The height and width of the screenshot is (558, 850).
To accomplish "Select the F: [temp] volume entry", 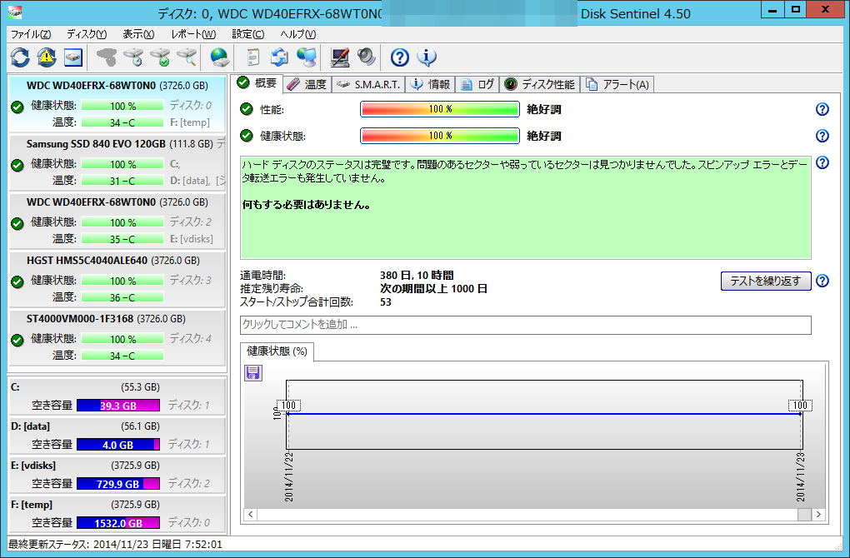I will pyautogui.click(x=117, y=514).
